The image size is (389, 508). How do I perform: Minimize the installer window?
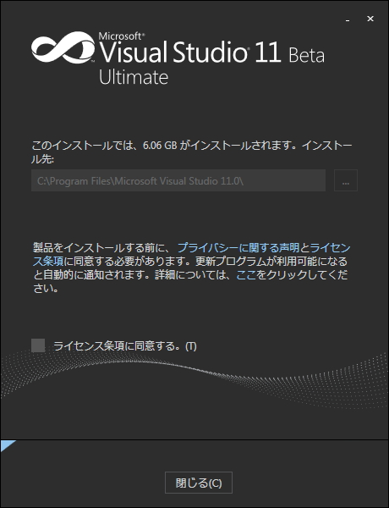348,19
